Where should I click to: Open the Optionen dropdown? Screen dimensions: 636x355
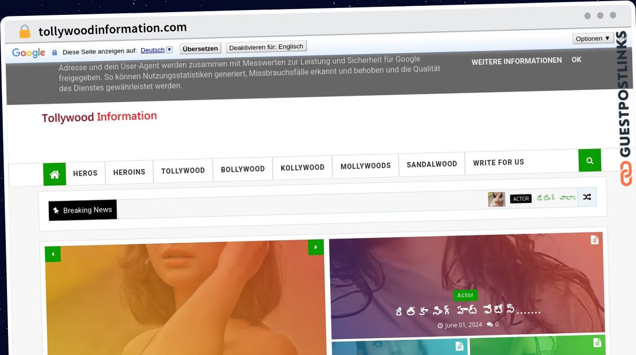[593, 39]
